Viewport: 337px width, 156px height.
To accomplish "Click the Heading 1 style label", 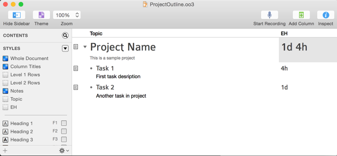I will 21,123.
